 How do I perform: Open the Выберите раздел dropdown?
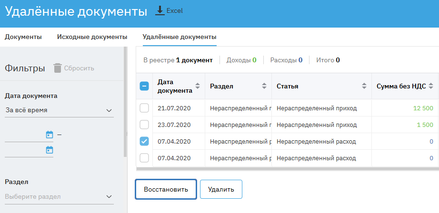pyautogui.click(x=59, y=196)
